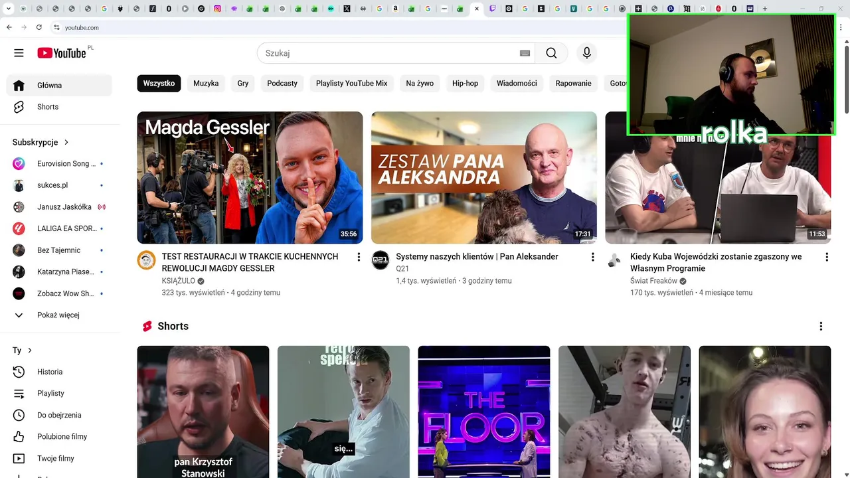The height and width of the screenshot is (478, 850).
Task: Select the Muzyka filter chip
Action: [206, 83]
